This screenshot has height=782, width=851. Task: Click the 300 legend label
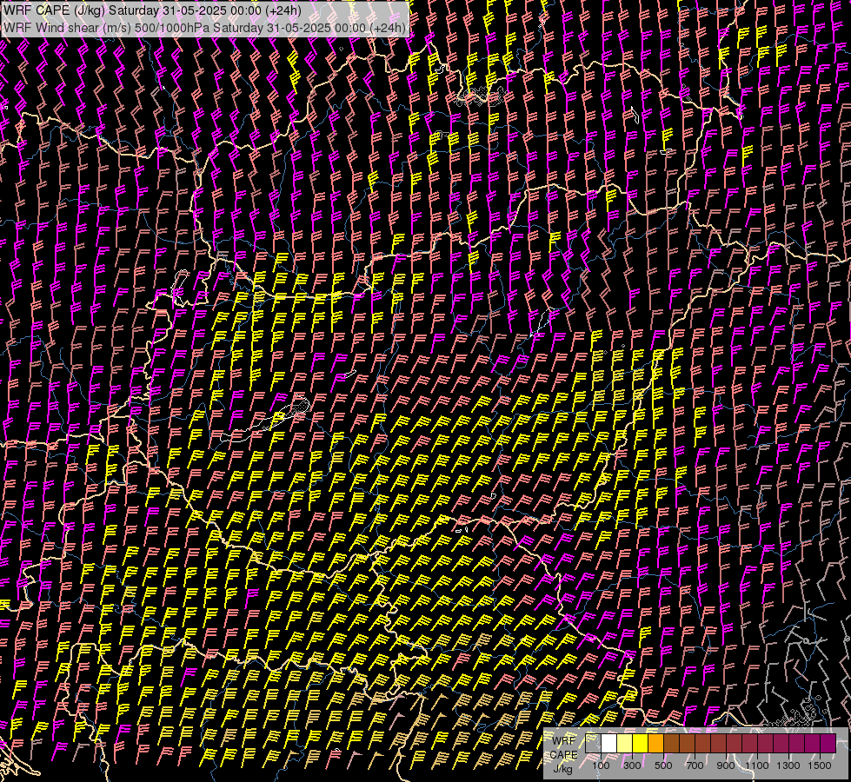coord(632,765)
